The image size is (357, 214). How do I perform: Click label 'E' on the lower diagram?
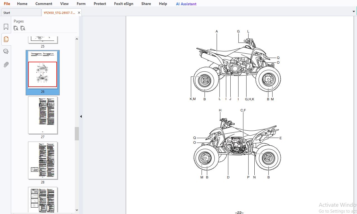281,138
